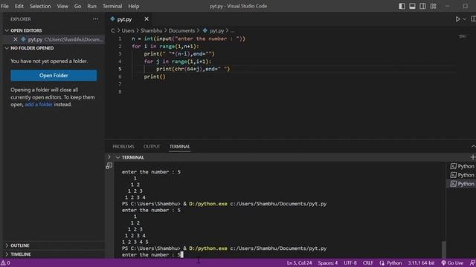Close the pyt.py editor tab
Screen dimensions: 476x267
tap(147, 19)
